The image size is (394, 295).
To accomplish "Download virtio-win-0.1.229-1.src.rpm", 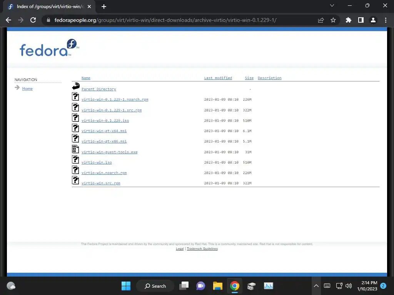I will (112, 110).
